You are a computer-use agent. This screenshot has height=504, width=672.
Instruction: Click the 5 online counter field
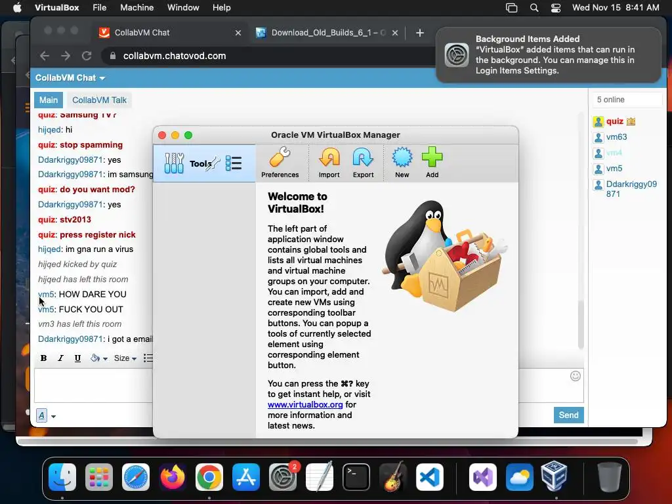click(x=627, y=100)
